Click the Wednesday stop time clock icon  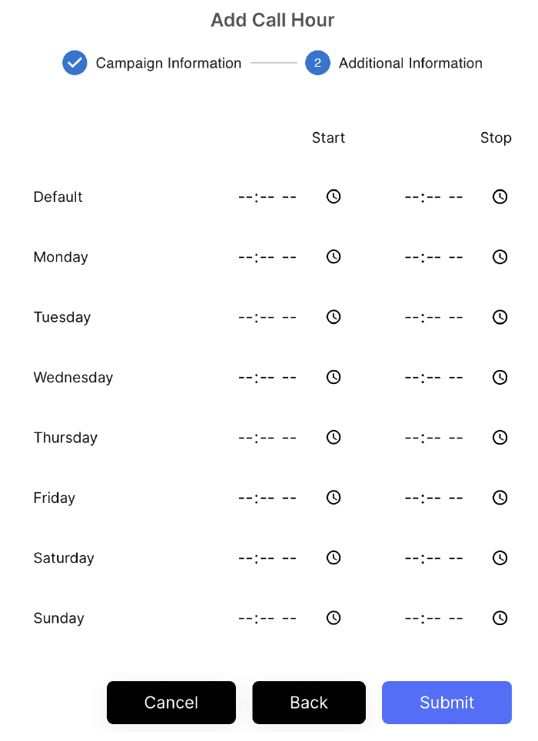coord(500,377)
